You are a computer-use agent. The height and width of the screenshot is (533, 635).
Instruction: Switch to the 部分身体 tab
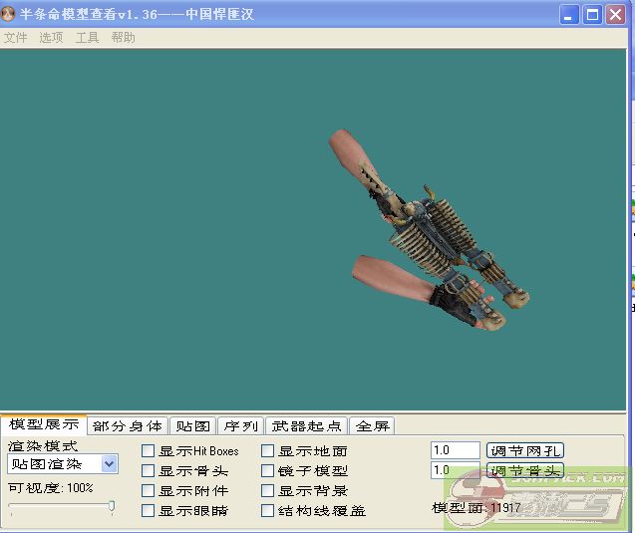(127, 425)
